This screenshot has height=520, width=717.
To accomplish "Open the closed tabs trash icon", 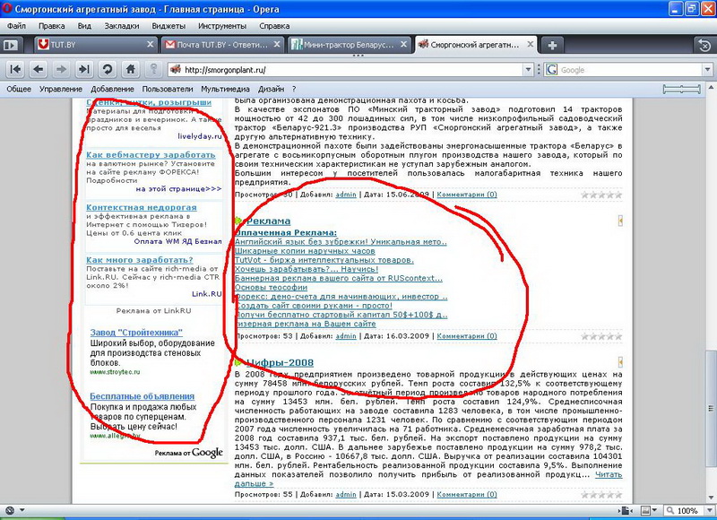I will 704,45.
